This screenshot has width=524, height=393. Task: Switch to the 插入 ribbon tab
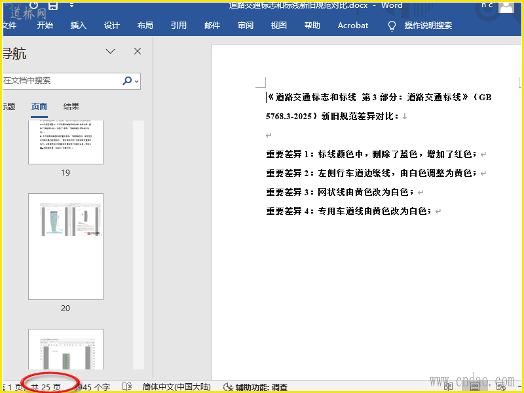pos(78,26)
